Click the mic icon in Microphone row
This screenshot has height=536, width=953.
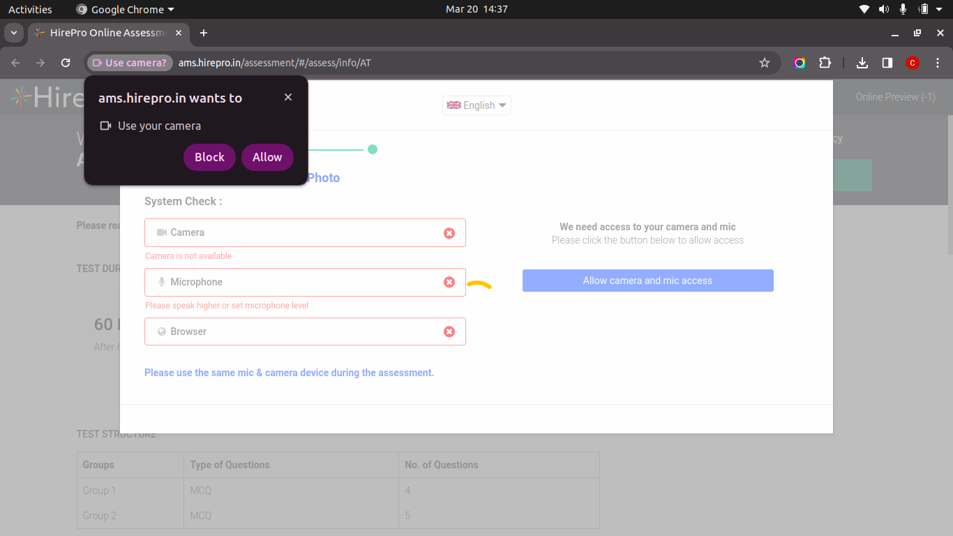(x=162, y=282)
